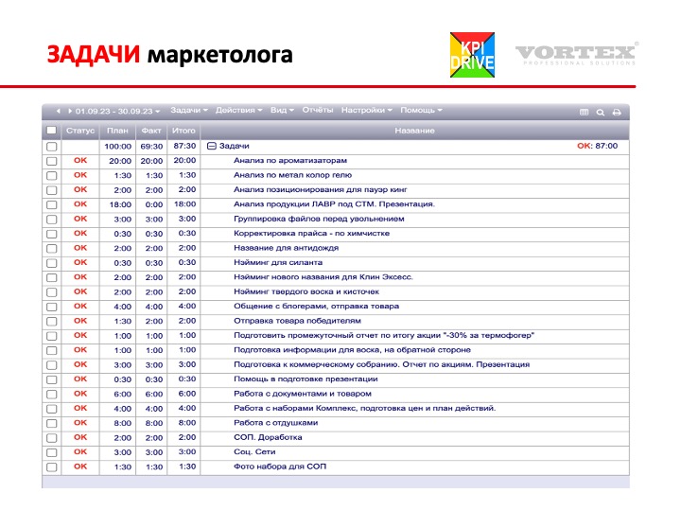Open task Помощь в подготовке презентации
This screenshot has height=511, width=681.
[306, 379]
